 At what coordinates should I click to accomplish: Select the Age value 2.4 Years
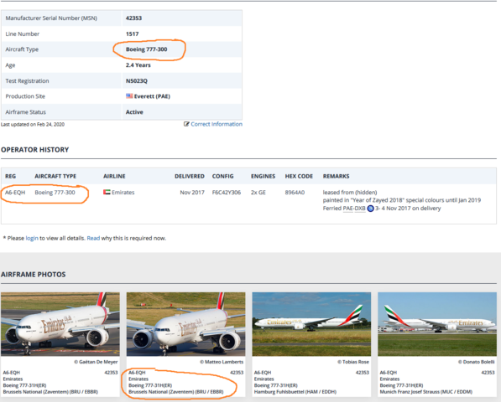point(138,65)
